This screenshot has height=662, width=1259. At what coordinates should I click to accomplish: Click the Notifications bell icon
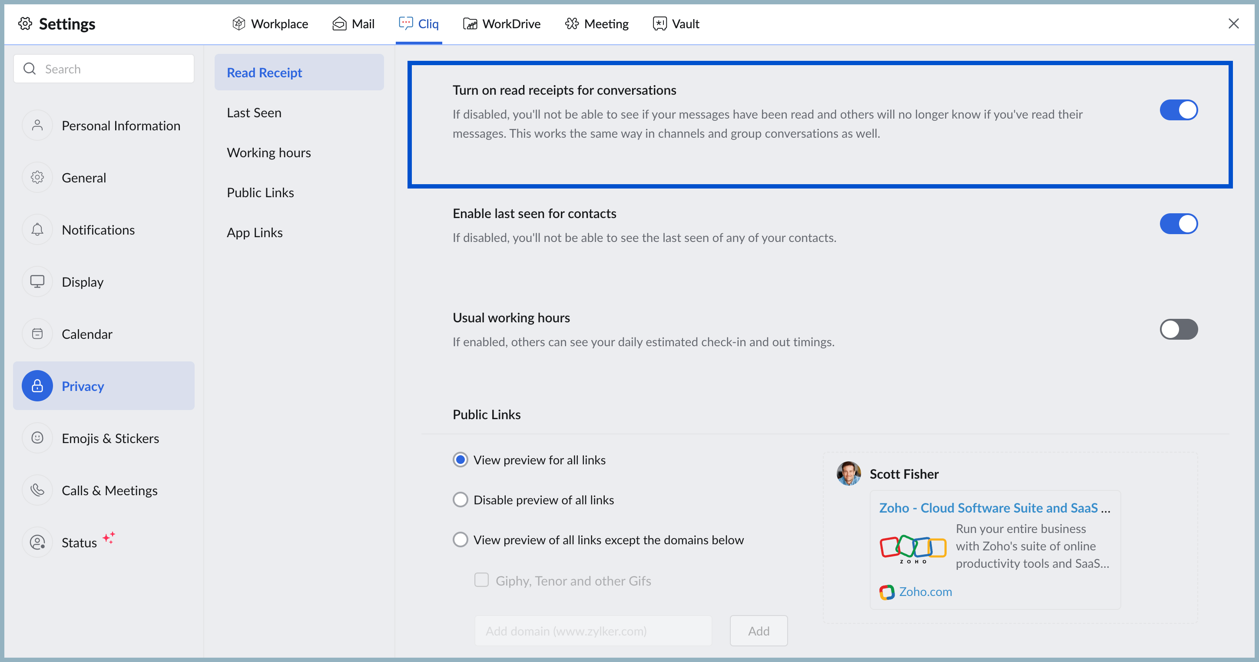37,230
